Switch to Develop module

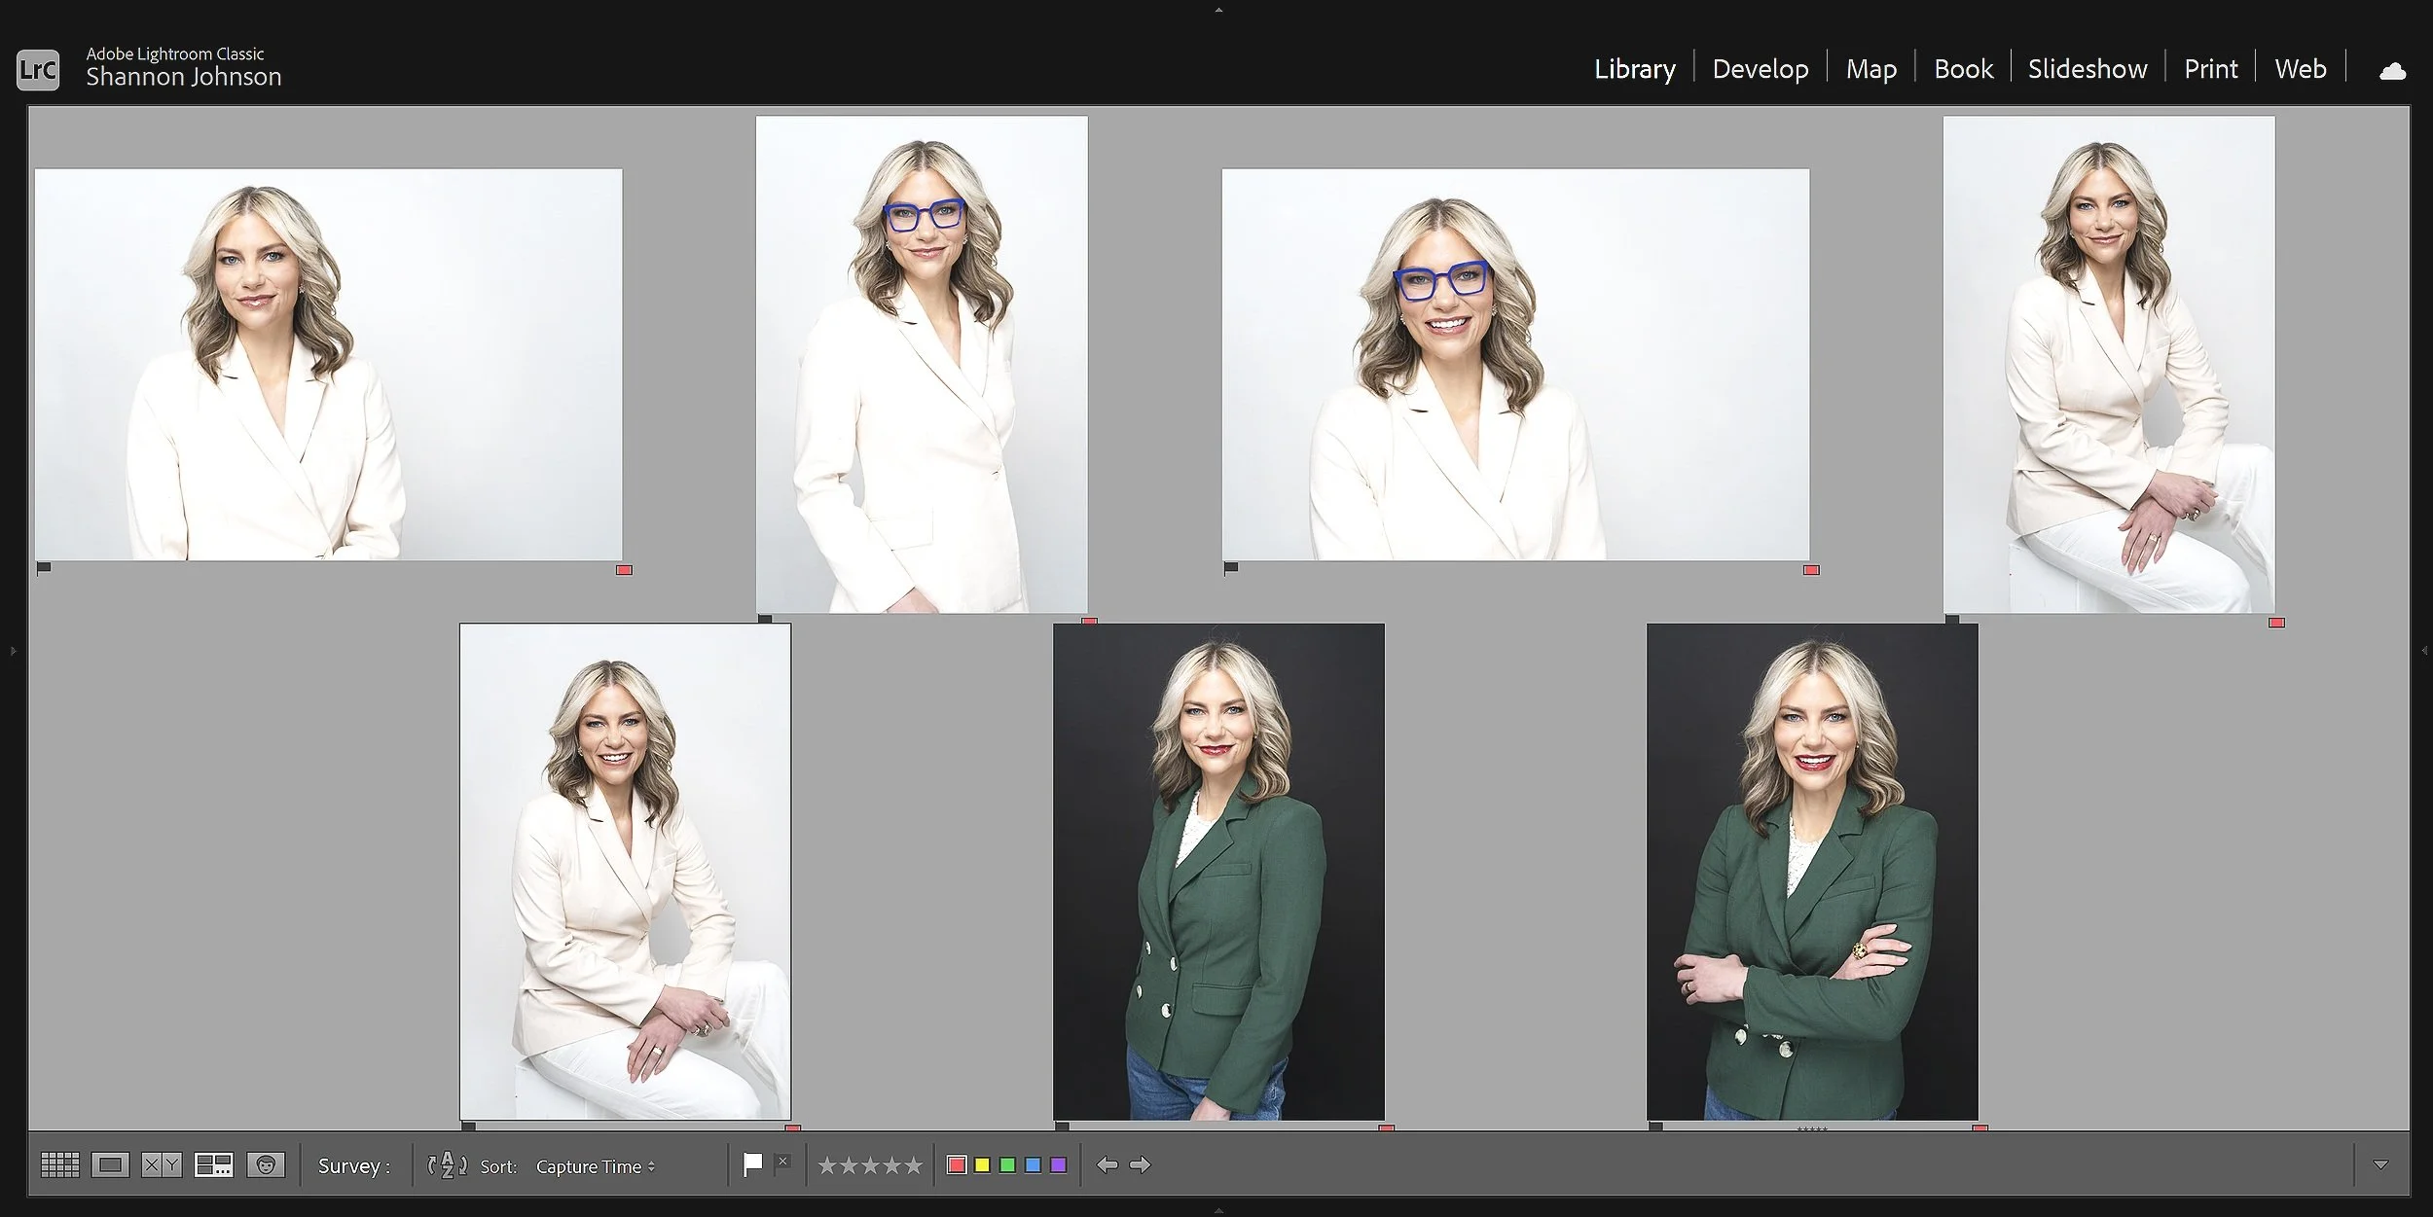(x=1760, y=69)
